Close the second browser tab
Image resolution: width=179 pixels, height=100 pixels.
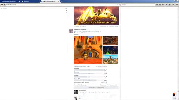pos(39,1)
